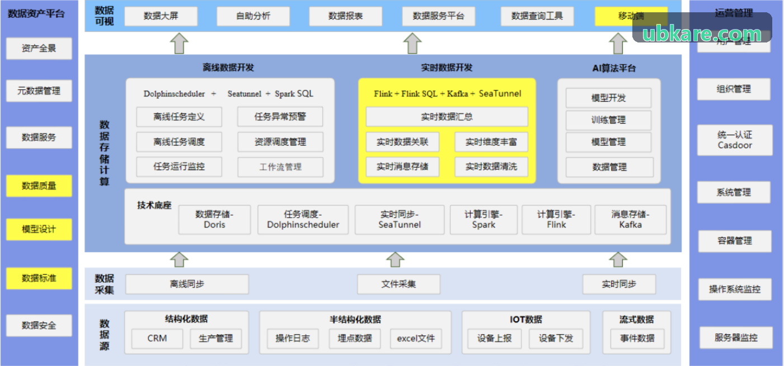Screen dimensions: 784x366
Task: Open the 实时数据关联 box
Action: pos(402,142)
